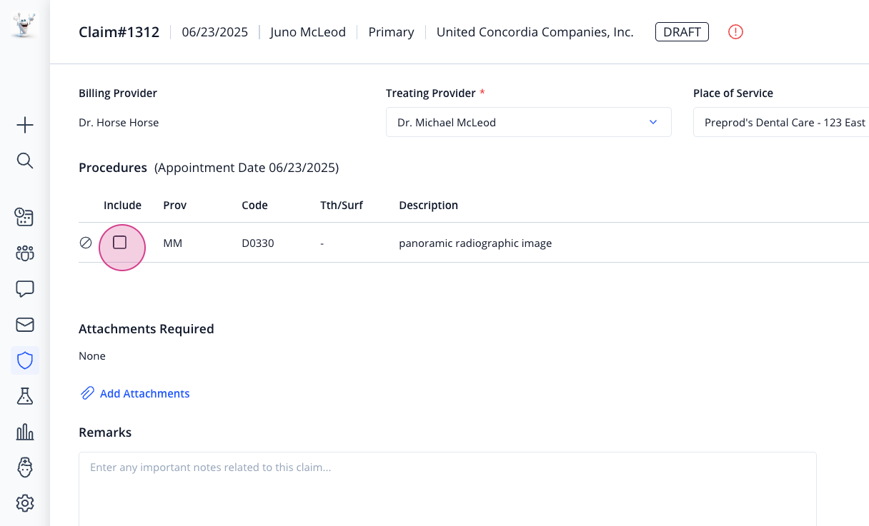Click the Place of Service label
Image resolution: width=869 pixels, height=526 pixels.
733,93
